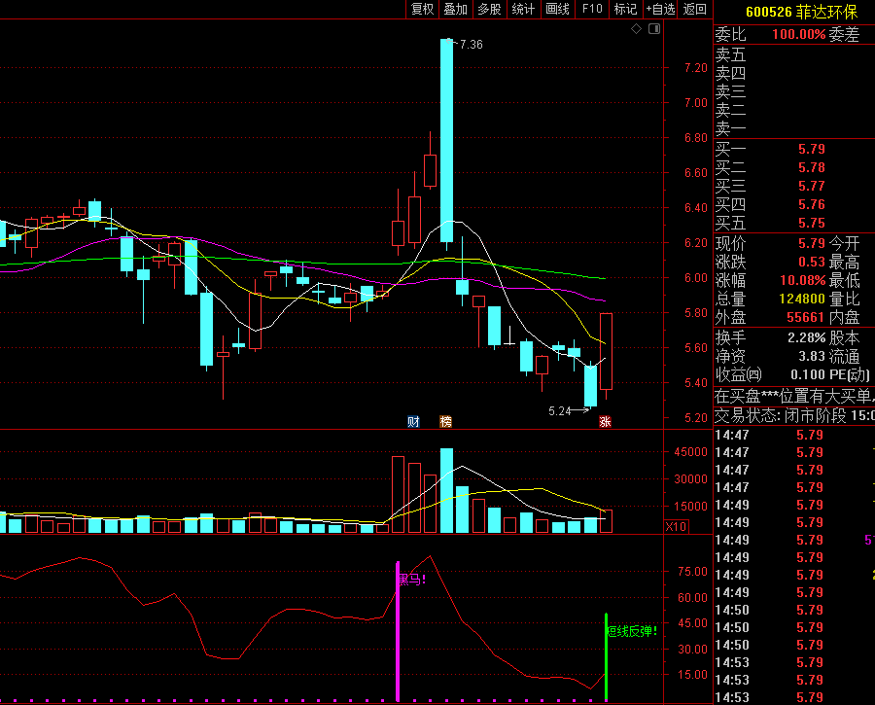Image resolution: width=875 pixels, height=705 pixels.
Task: Click the 收益(四) 0.100 value
Action: (808, 374)
